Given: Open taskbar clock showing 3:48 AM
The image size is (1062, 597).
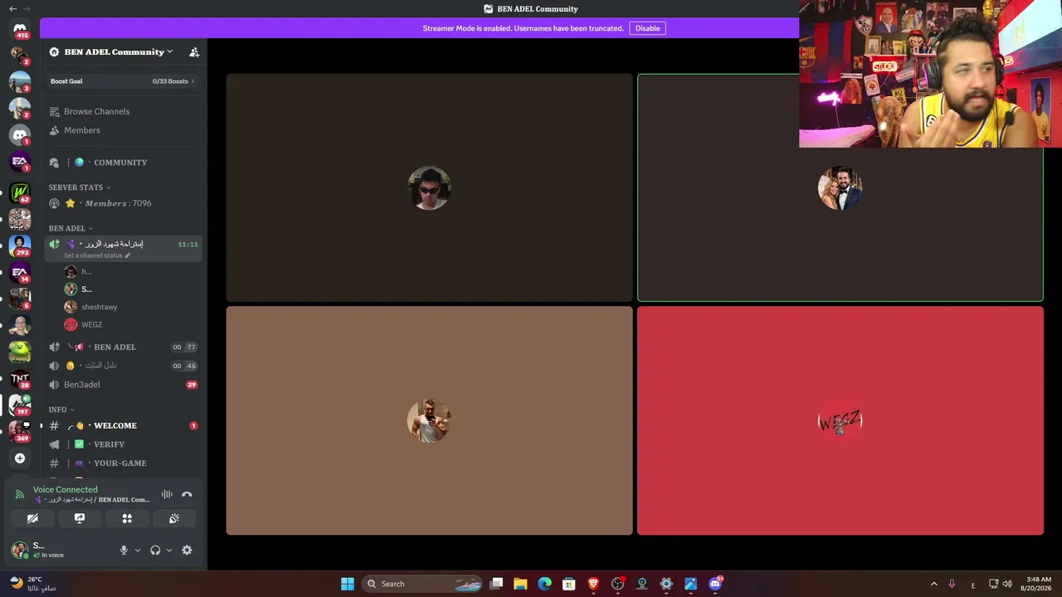Looking at the screenshot, I should 1039,584.
